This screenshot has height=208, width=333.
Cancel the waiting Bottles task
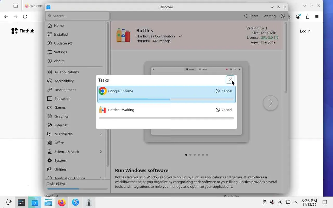tap(224, 110)
